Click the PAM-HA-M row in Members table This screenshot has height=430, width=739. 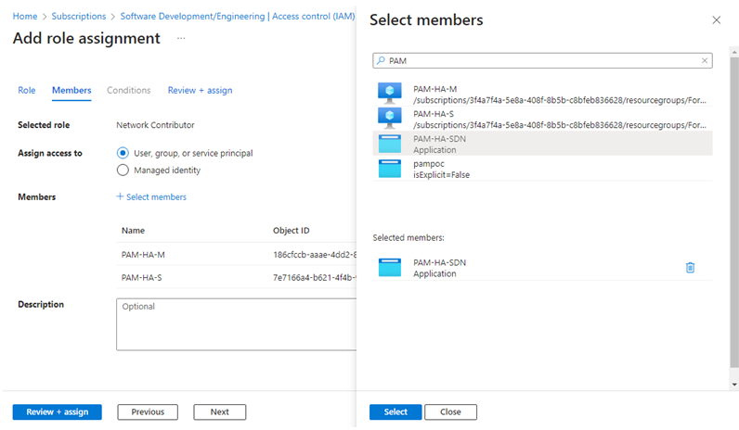click(x=236, y=255)
